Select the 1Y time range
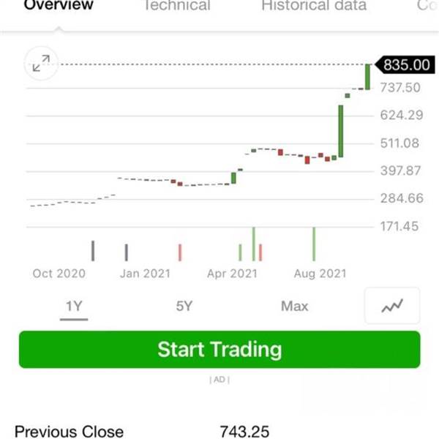The image size is (439, 439). pyautogui.click(x=74, y=306)
